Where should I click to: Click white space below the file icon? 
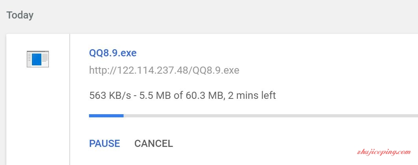click(37, 115)
